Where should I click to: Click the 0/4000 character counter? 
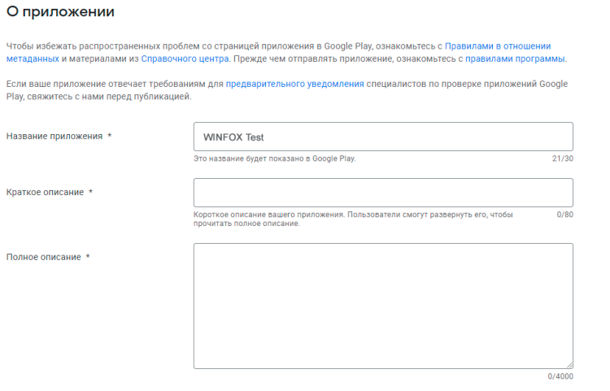tap(560, 376)
